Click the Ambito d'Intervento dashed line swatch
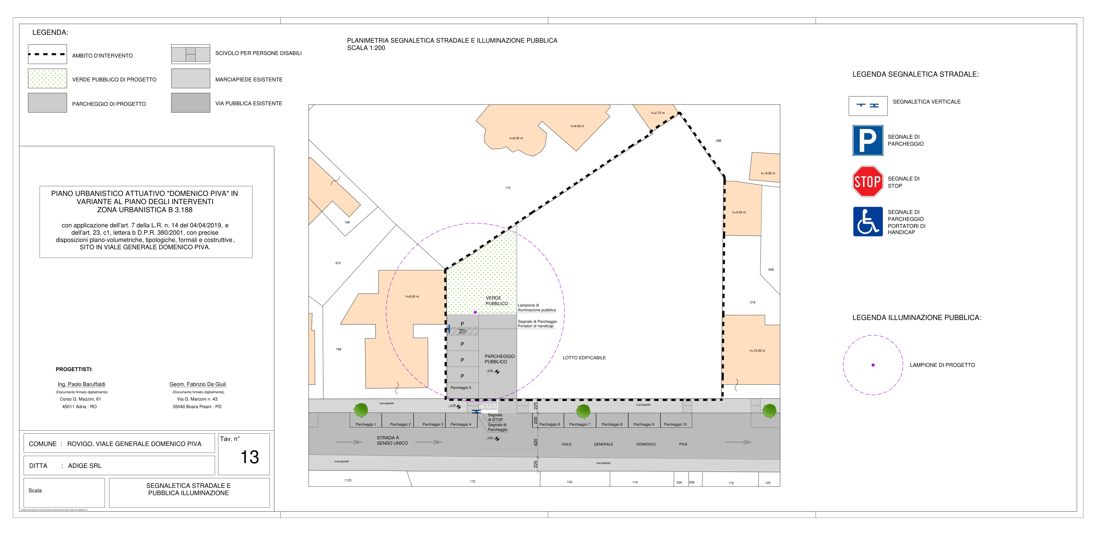This screenshot has width=1096, height=535. tap(47, 54)
